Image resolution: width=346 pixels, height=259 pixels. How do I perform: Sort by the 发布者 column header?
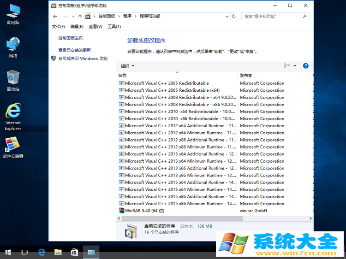coord(274,76)
